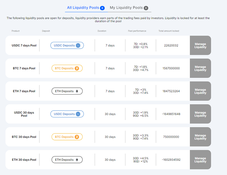The image size is (227, 175).
Task: Select the BTC Deposits pill in the 7 days pool
Action: coord(67,68)
